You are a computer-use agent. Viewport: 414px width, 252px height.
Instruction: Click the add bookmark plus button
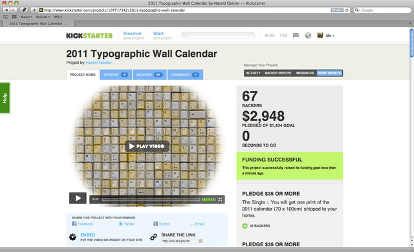[x=34, y=10]
